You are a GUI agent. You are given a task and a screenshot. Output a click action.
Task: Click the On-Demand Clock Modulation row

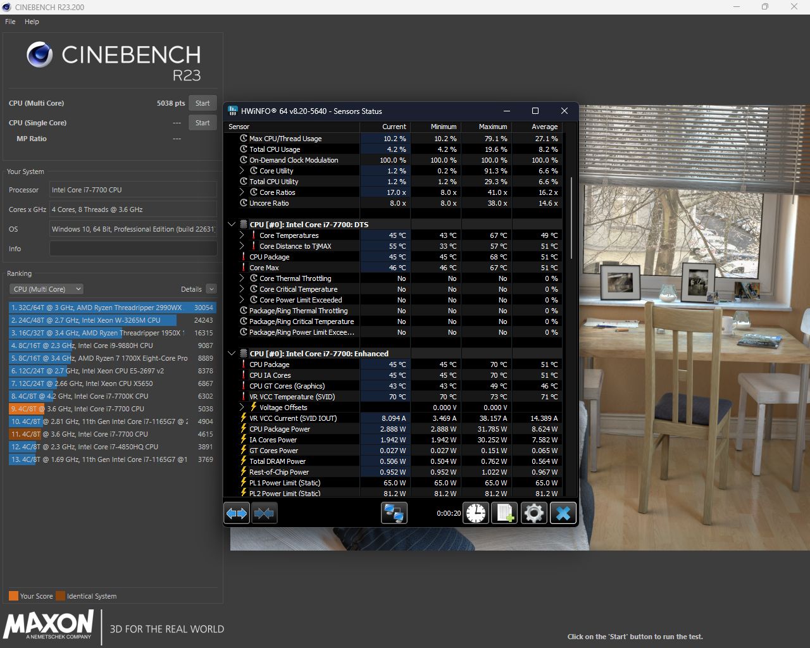point(394,160)
